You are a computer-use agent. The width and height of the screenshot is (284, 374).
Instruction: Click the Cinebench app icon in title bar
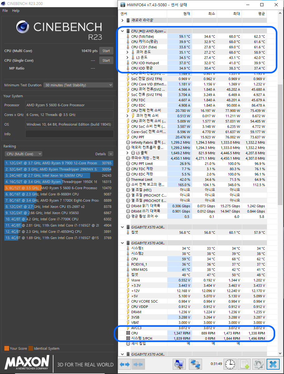(x=3, y=3)
